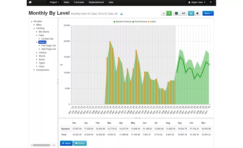Click the History button
The width and height of the screenshot is (243, 148).
(x=80, y=143)
